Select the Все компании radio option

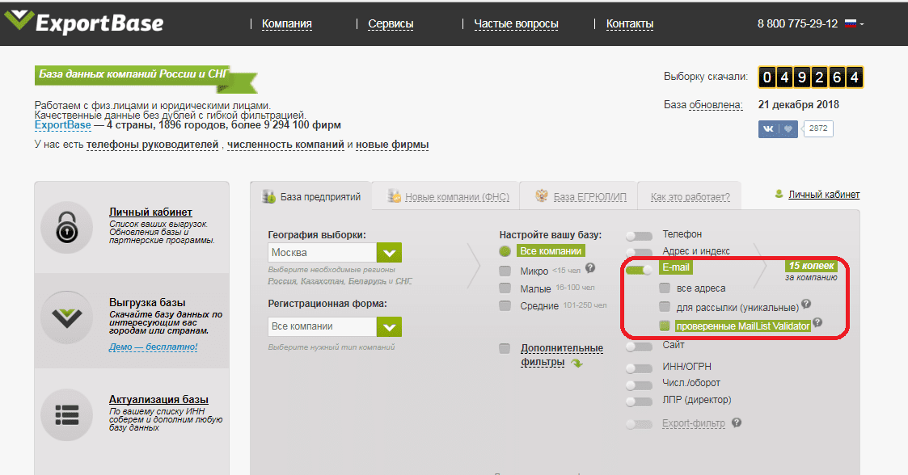click(x=505, y=251)
